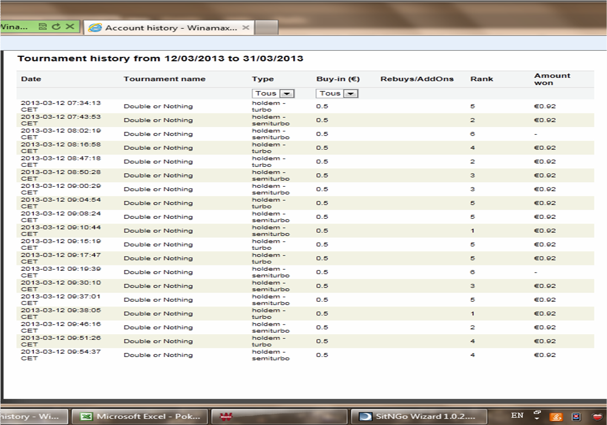Screen dimensions: 607x425
Task: Open SitNGo Wizard from the taskbar
Action: click(x=418, y=417)
